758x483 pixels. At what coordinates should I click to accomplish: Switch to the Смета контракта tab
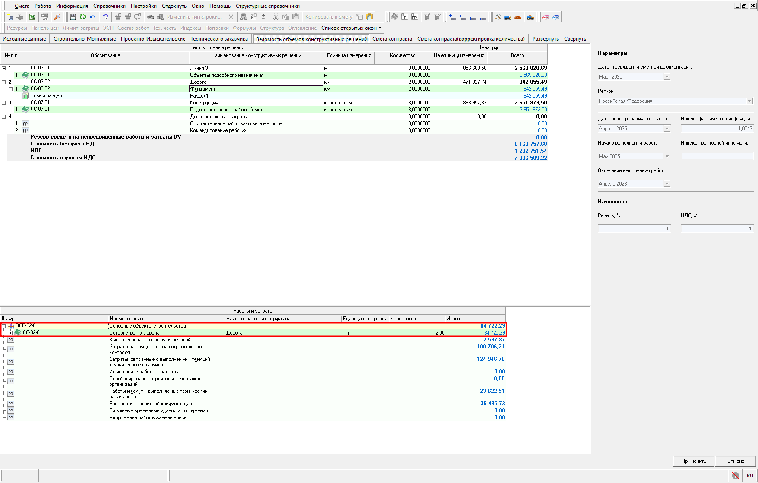(x=392, y=39)
